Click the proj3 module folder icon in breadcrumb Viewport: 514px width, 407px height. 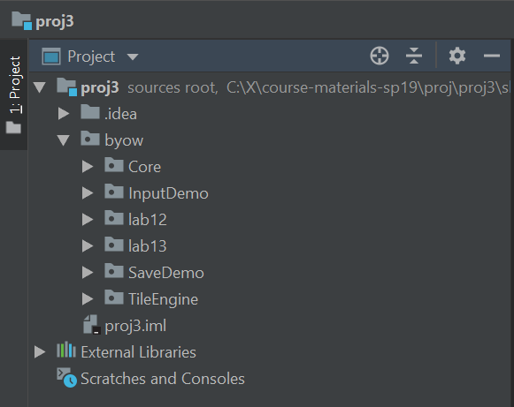[21, 20]
